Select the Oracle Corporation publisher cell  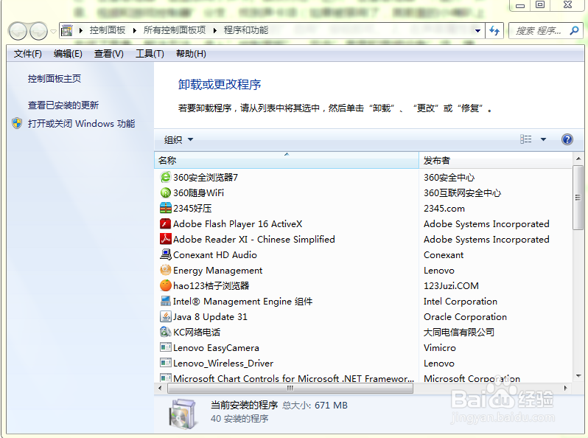coord(465,317)
